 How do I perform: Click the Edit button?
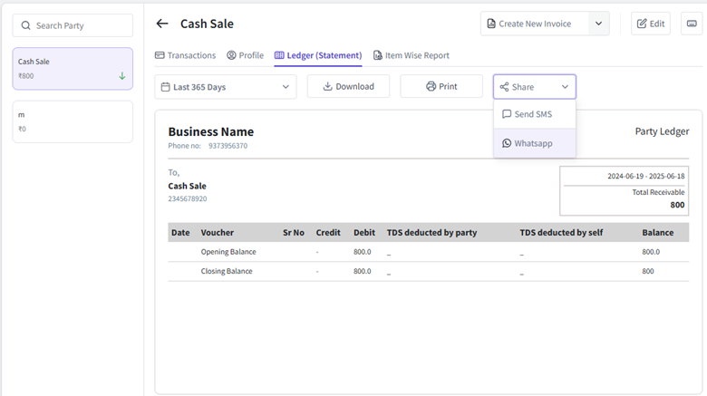pos(651,24)
